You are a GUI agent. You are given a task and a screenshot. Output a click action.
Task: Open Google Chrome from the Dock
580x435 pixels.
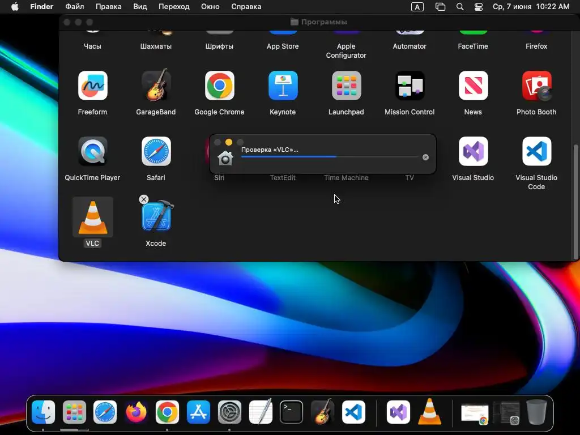[167, 412]
